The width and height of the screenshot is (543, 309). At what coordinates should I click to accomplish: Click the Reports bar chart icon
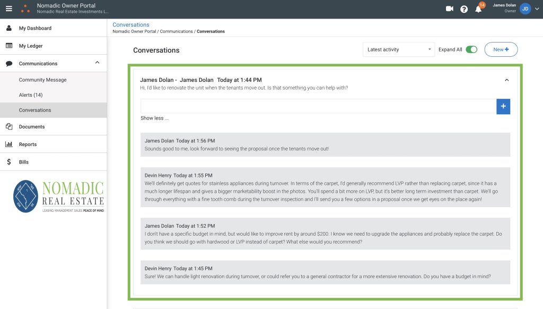tap(9, 144)
